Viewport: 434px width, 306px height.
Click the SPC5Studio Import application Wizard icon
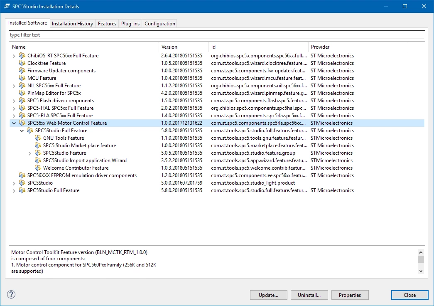click(x=38, y=160)
